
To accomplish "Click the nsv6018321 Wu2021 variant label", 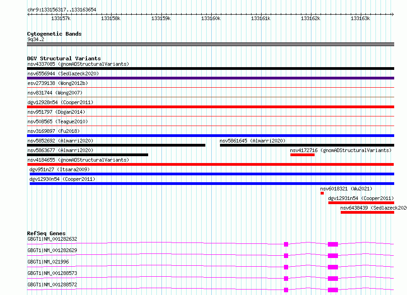I will pos(346,189).
